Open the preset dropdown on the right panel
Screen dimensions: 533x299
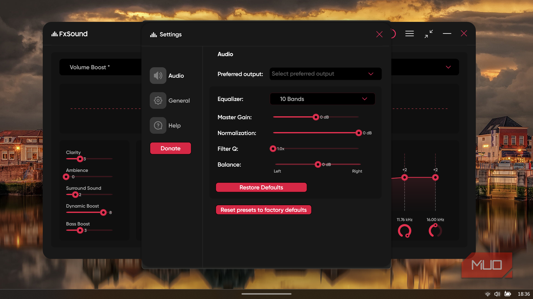tap(448, 67)
